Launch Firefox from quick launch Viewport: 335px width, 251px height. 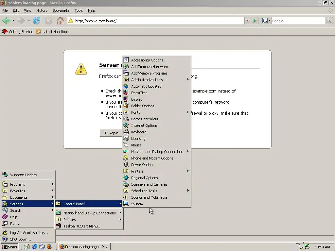coord(49,247)
